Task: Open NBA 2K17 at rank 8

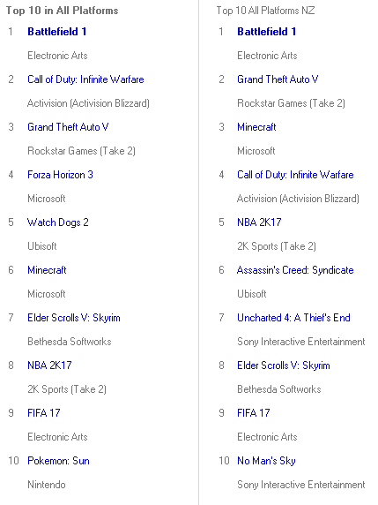Action: coord(49,366)
